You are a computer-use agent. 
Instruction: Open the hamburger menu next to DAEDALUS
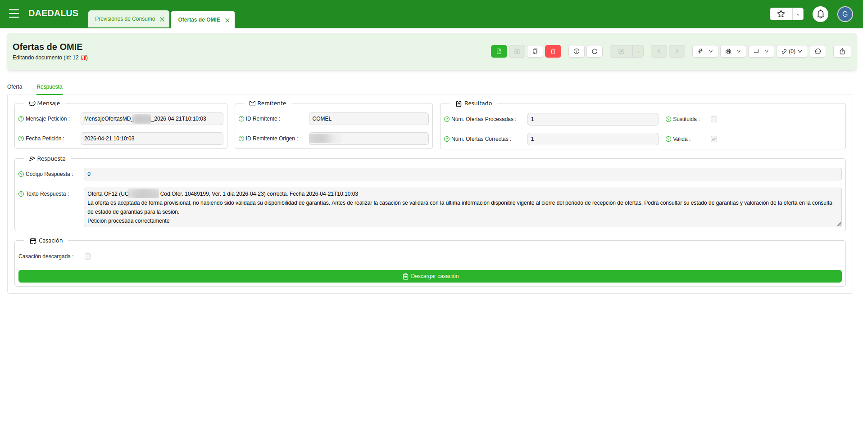point(14,13)
